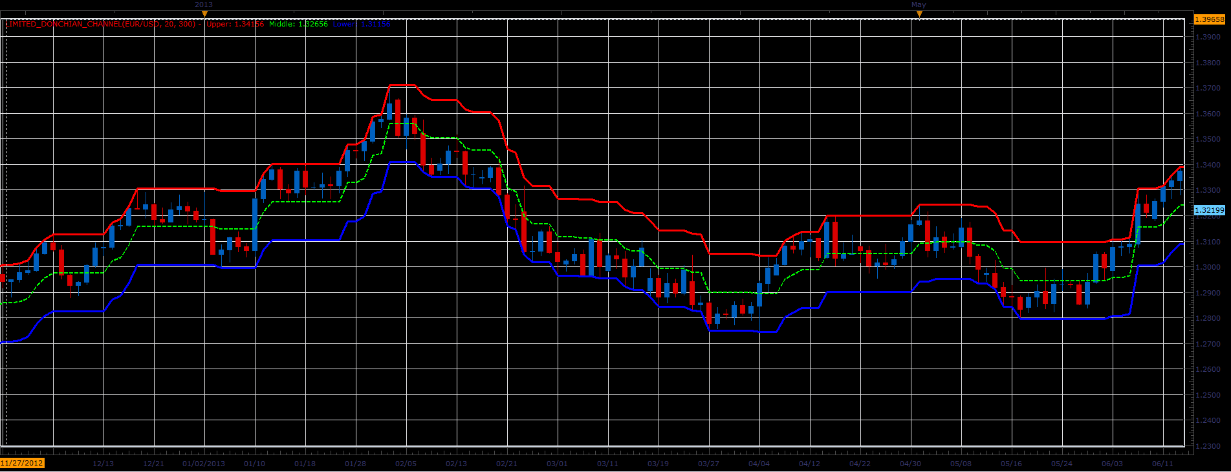Click the highlighted 11/27/2012 start date label

22,463
